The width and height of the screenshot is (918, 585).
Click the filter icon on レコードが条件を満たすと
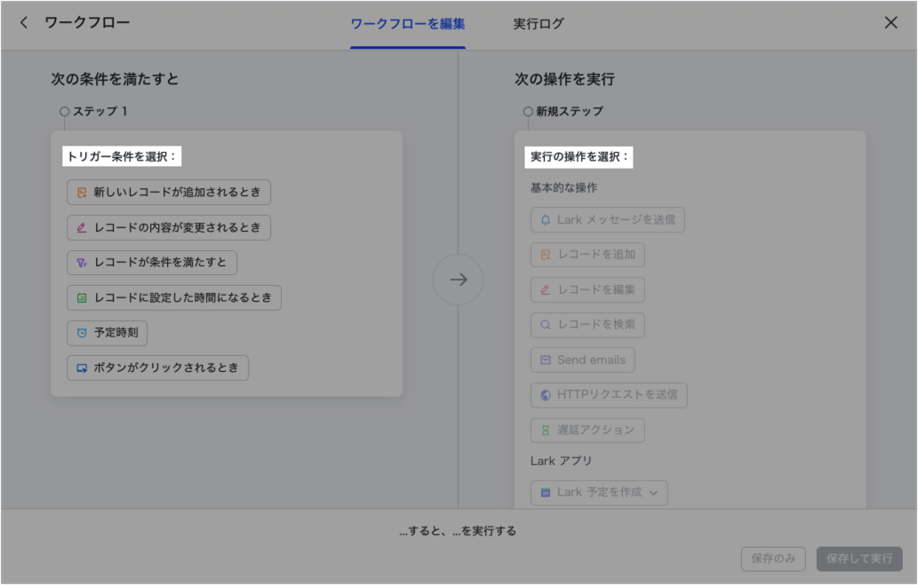pos(82,263)
